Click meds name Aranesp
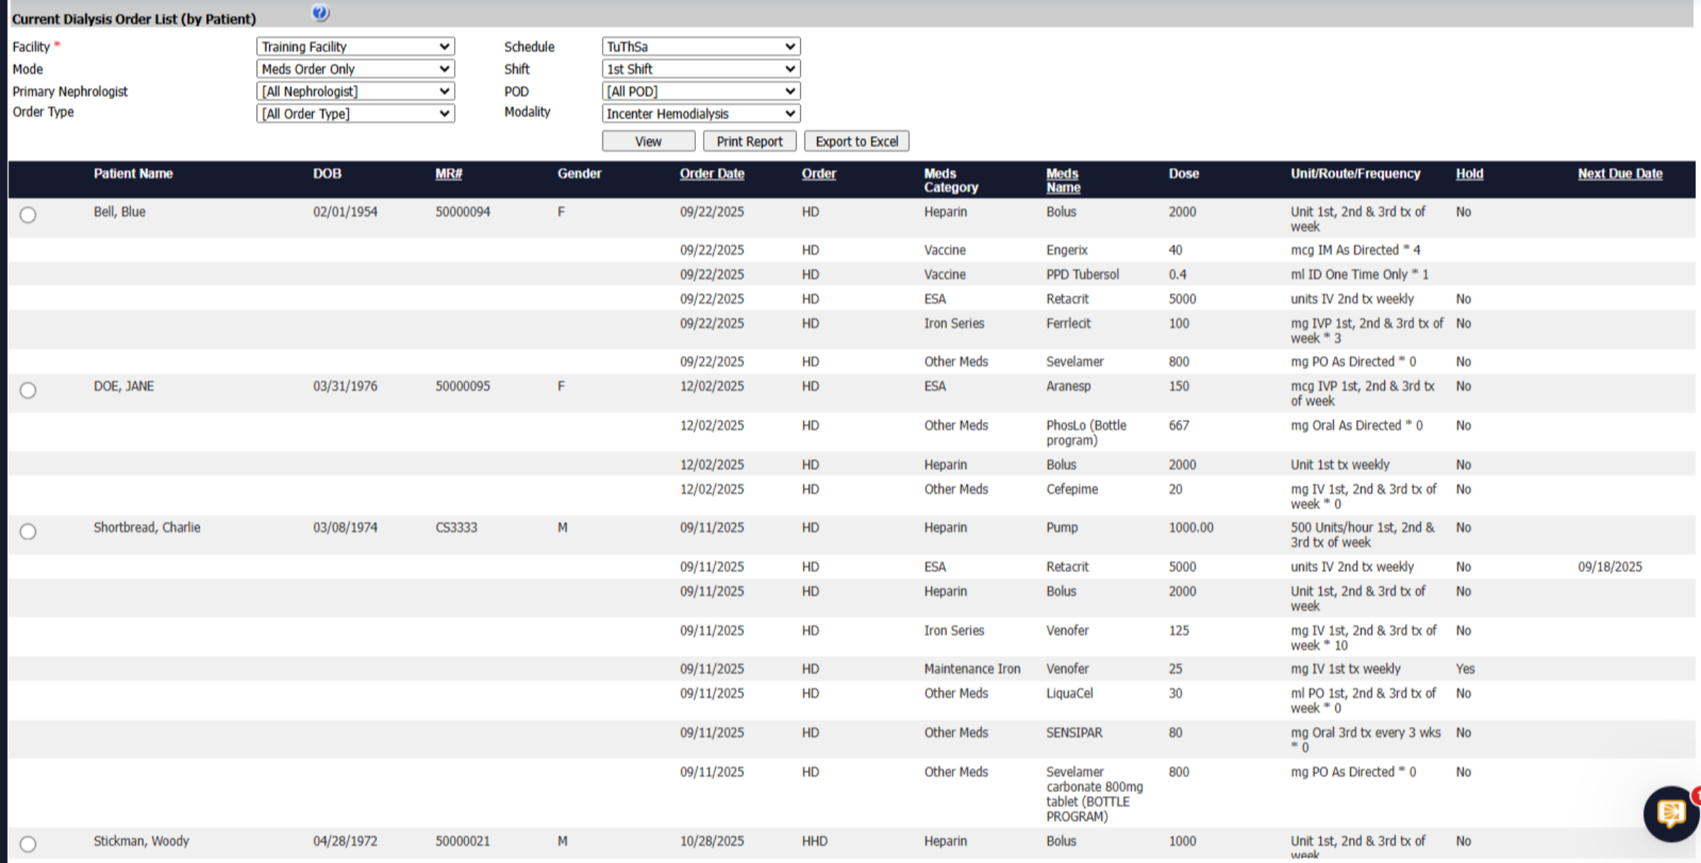 1069,387
